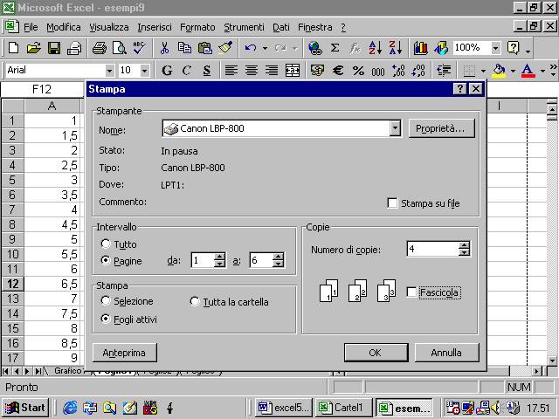Select the Selezione radio button

click(106, 300)
